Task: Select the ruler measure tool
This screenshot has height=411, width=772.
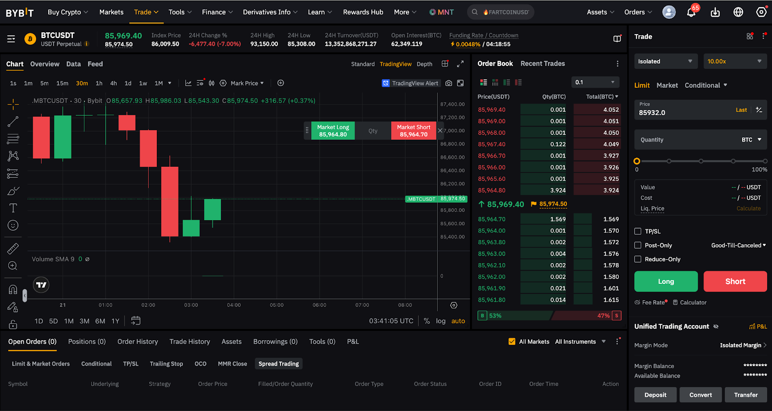Action: tap(13, 249)
